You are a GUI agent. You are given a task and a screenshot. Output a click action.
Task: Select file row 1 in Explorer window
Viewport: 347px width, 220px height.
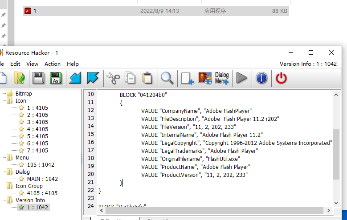pyautogui.click(x=156, y=11)
